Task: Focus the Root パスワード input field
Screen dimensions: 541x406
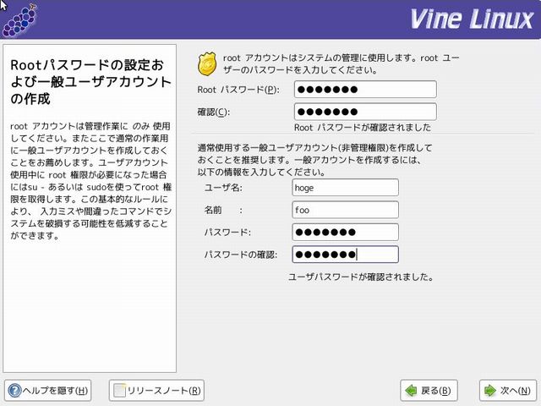Action: coord(365,90)
